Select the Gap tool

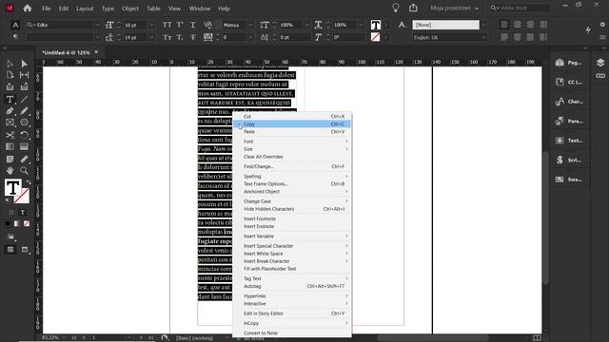pos(24,75)
